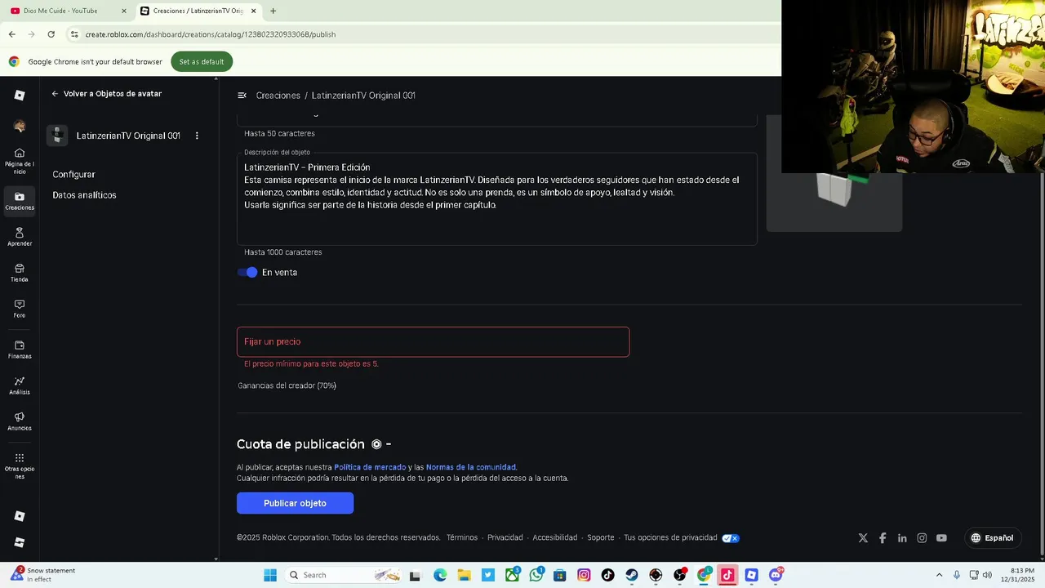Screen dimensions: 1045x588
Task: Select Configurar in the side panel
Action: click(x=73, y=175)
